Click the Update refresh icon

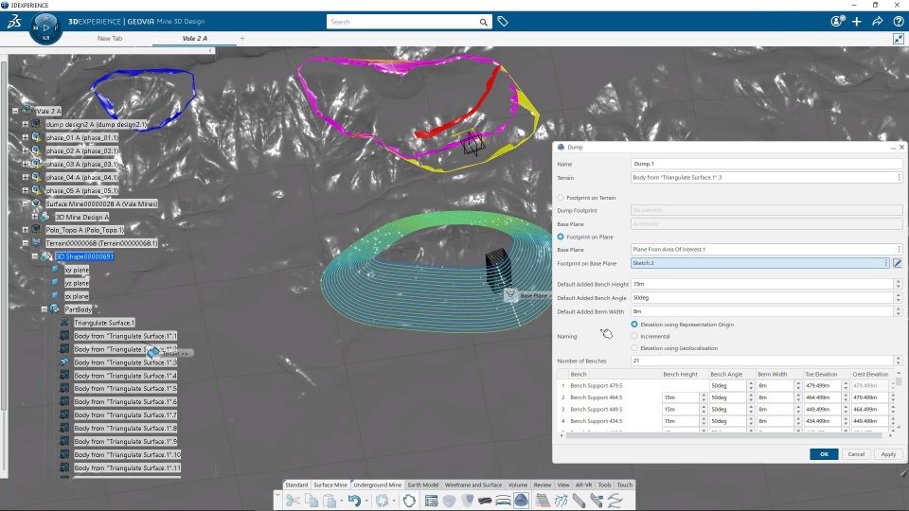tap(382, 500)
